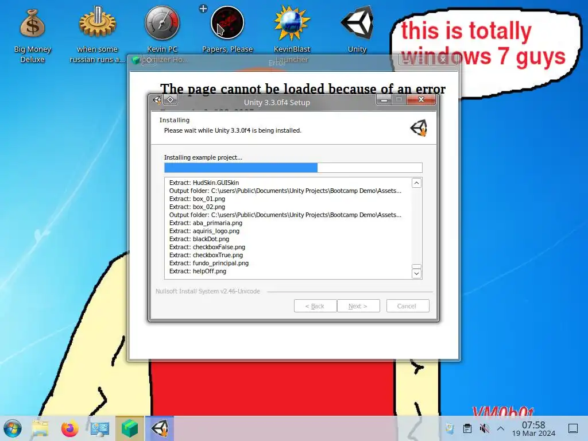Click the Unity 3.3.0f4 Setup title bar
Screen dimensions: 588x441
(x=277, y=102)
